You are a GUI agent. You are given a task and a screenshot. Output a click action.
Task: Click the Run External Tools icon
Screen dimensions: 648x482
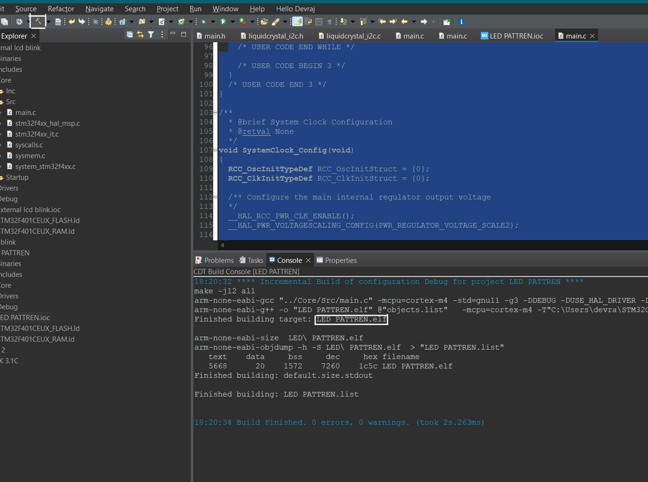pos(243,22)
